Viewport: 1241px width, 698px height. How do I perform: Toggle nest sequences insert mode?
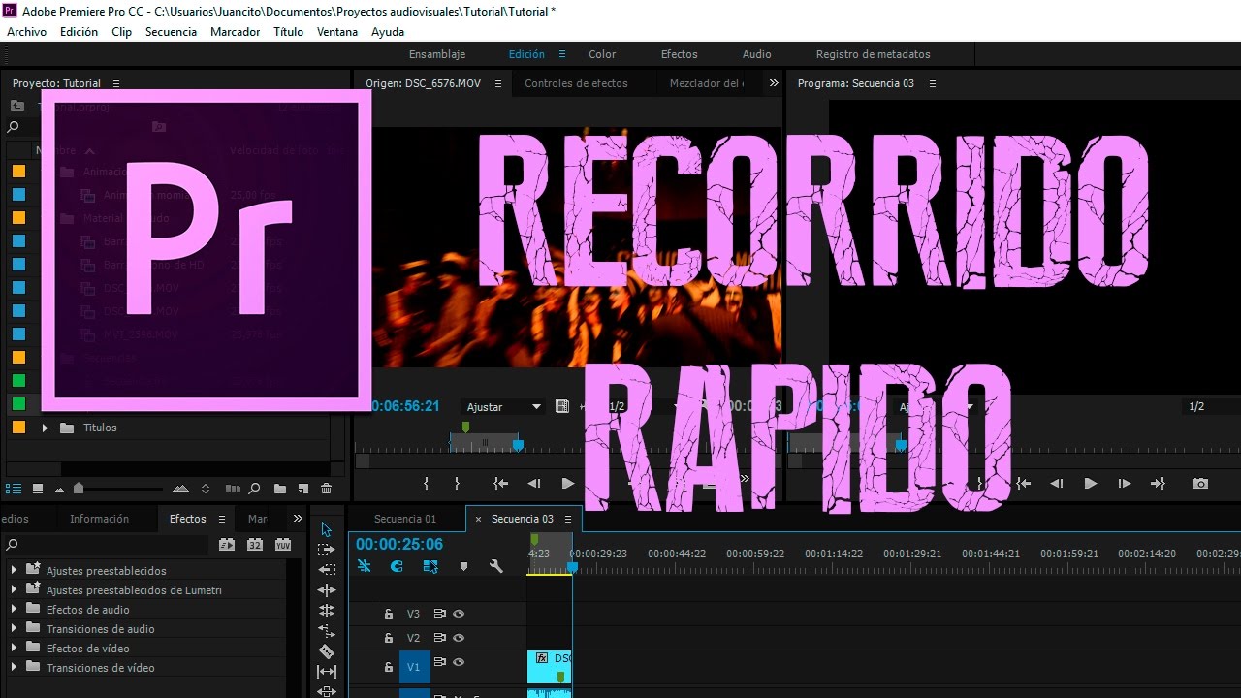pos(365,567)
